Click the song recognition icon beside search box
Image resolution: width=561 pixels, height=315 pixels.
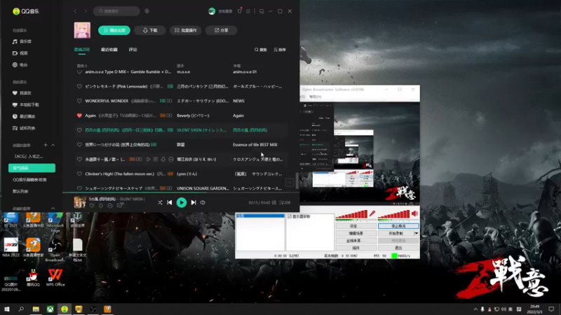pyautogui.click(x=147, y=11)
